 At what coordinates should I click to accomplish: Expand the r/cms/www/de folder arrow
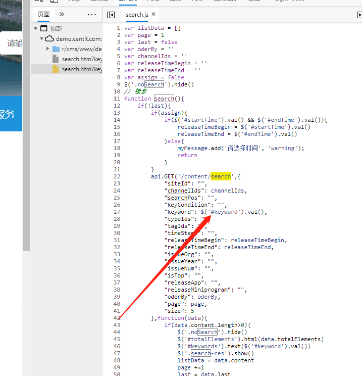[x=48, y=49]
